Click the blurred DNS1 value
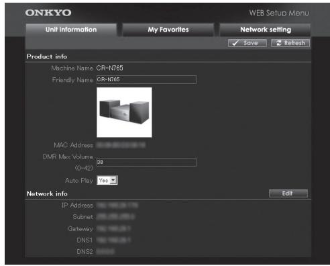The width and height of the screenshot is (330, 266). (x=113, y=240)
